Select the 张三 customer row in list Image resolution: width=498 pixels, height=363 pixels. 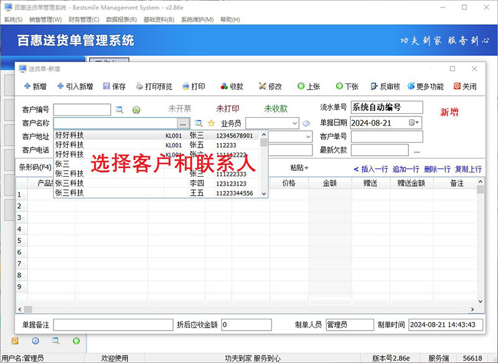point(157,164)
